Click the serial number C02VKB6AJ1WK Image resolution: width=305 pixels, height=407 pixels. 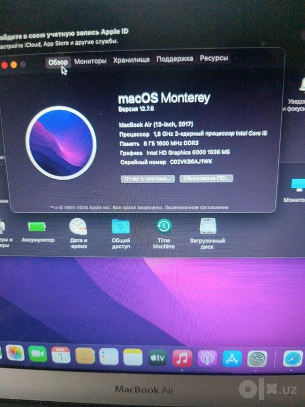pyautogui.click(x=191, y=162)
